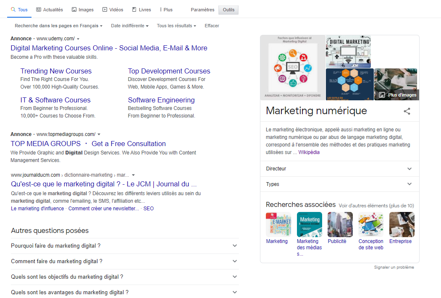441x298 pixels.
Task: Expand Quels sont les avantages question
Action: [x=125, y=293]
